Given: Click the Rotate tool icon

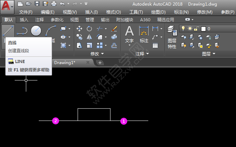Looking at the screenshot, I should (x=90, y=29).
